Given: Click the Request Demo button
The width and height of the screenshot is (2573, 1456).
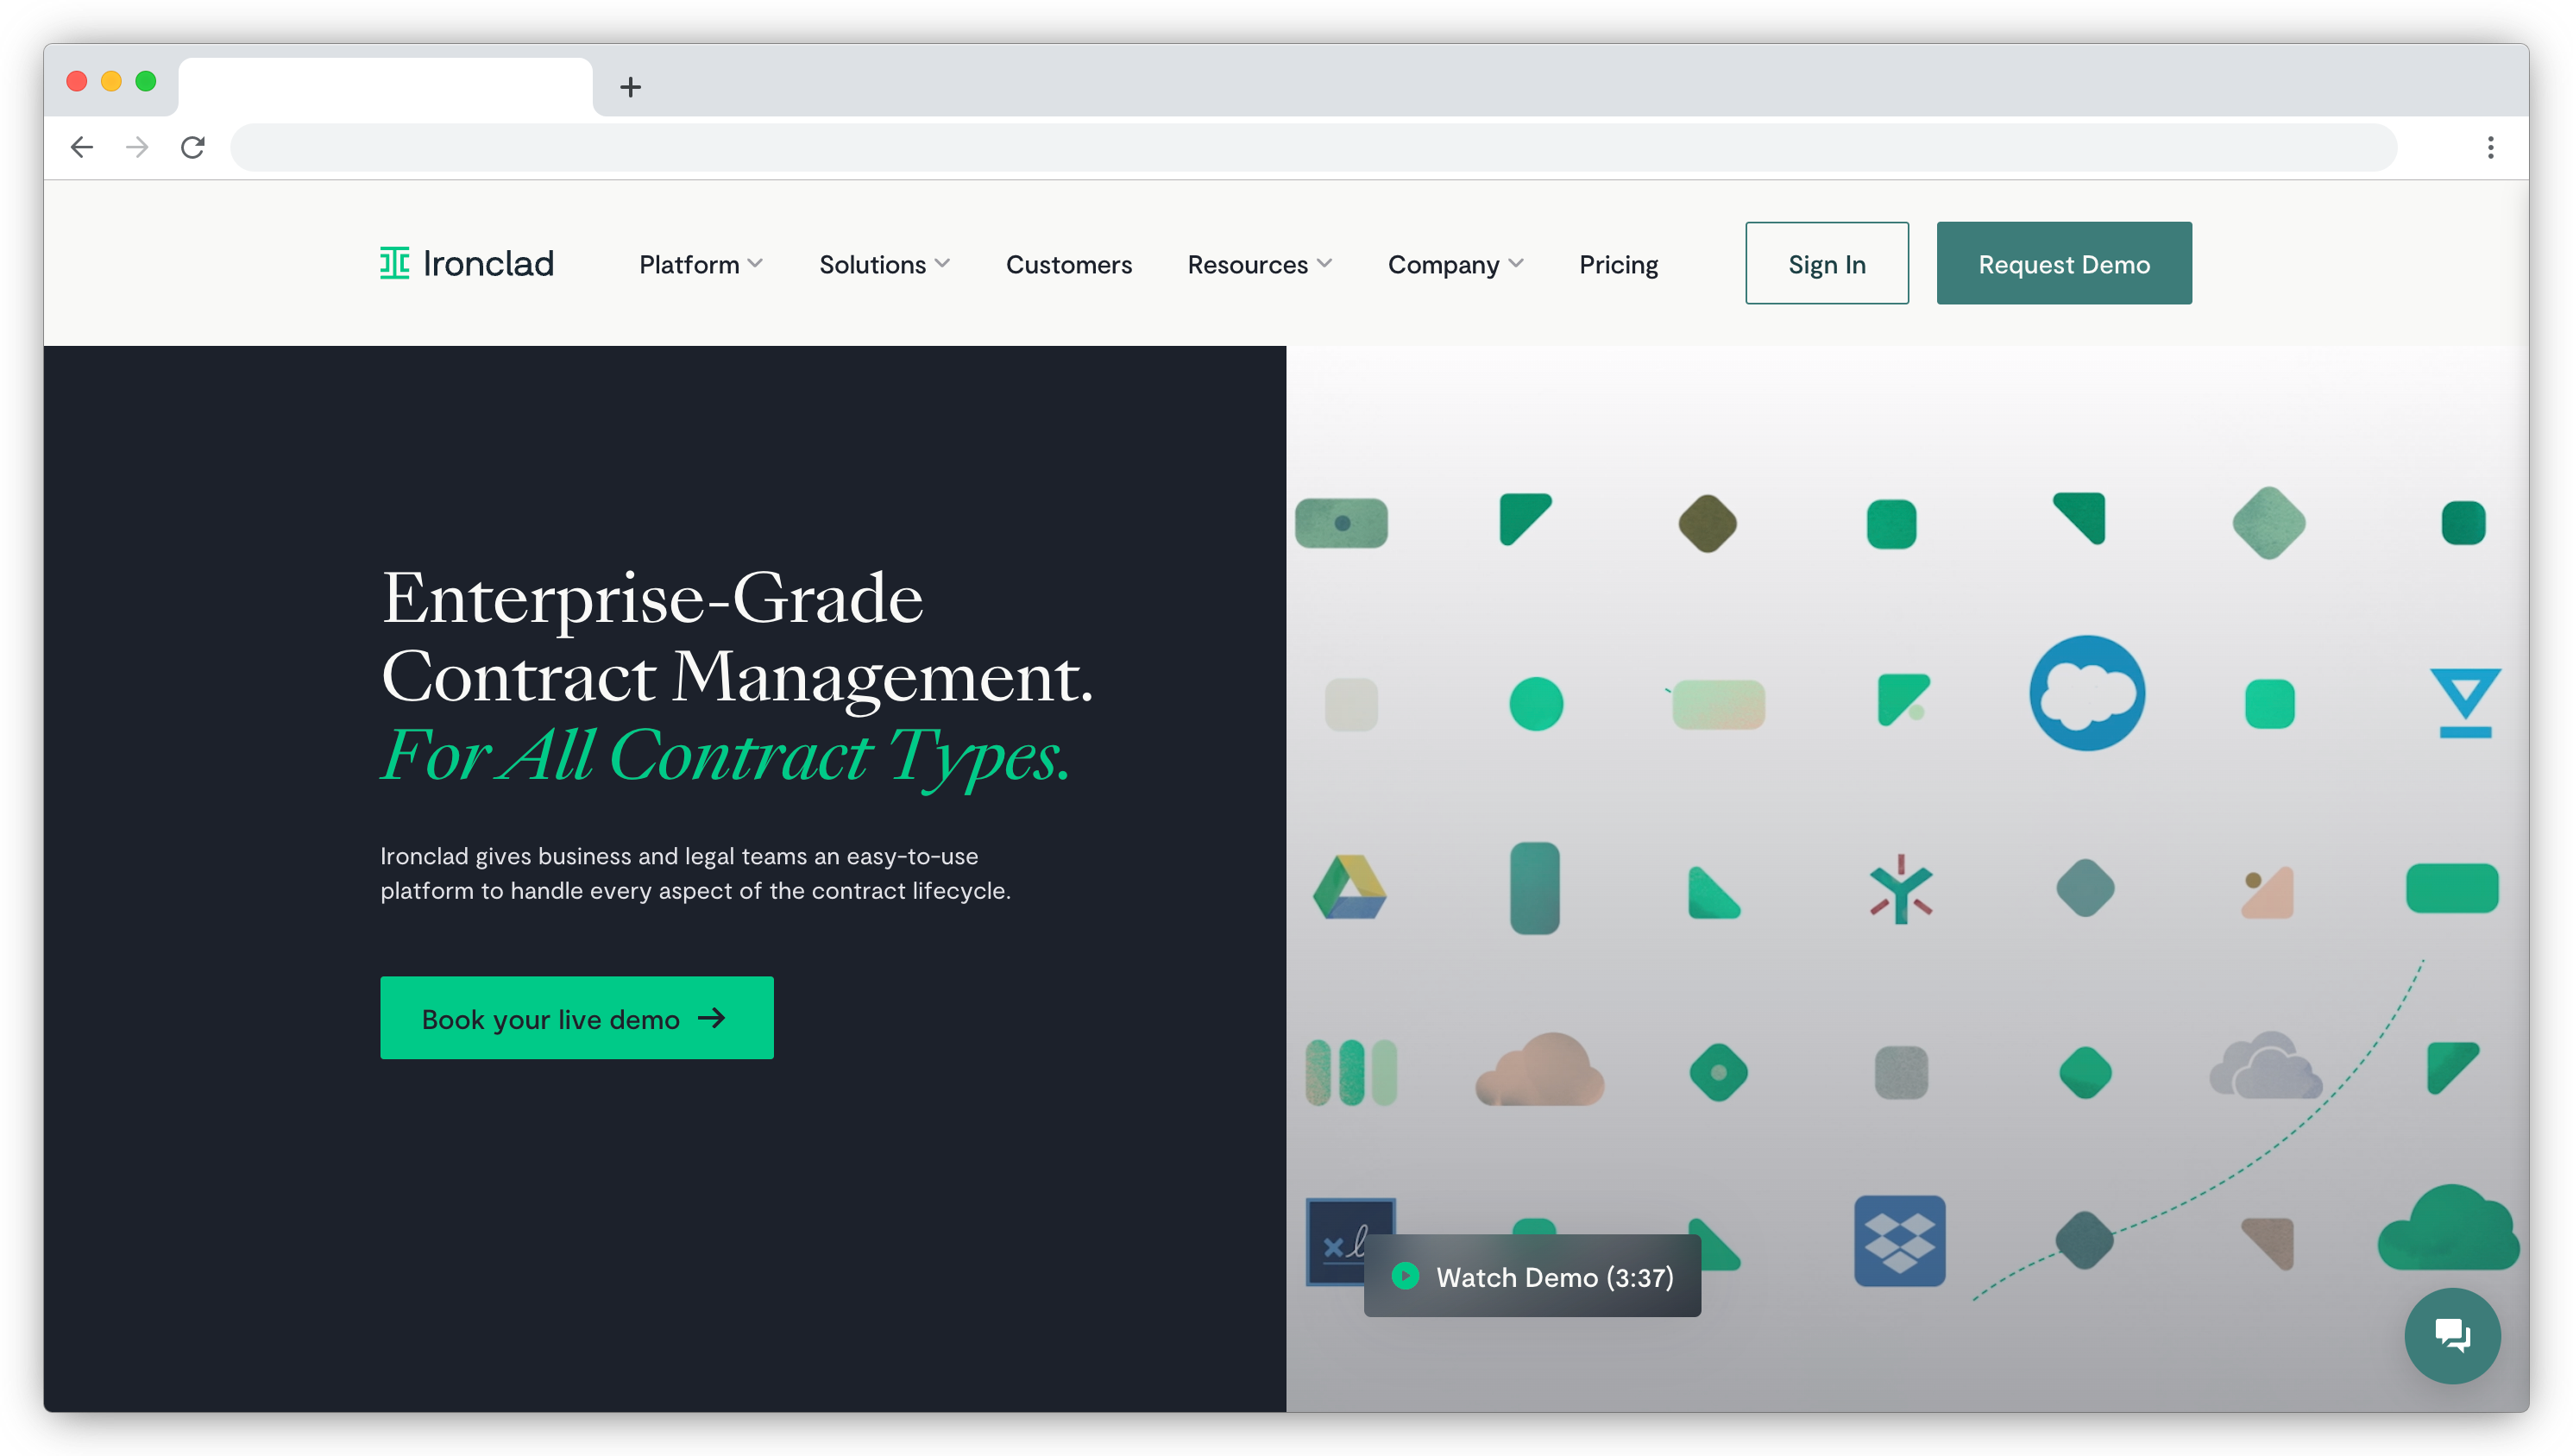Looking at the screenshot, I should tap(2063, 263).
